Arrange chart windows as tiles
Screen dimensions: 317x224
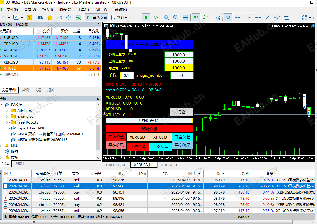(x=185, y=18)
